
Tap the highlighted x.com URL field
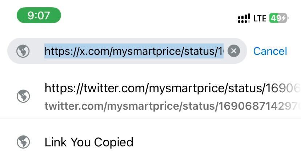(x=134, y=51)
